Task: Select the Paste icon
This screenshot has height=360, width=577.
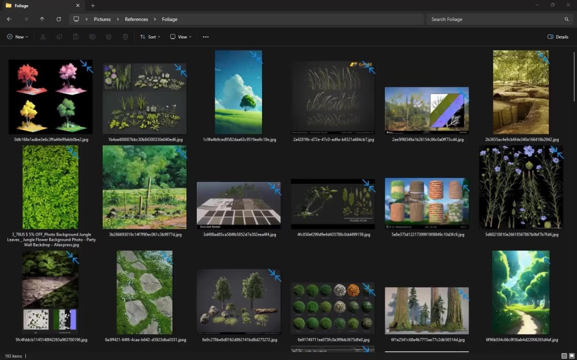Action: (x=76, y=36)
